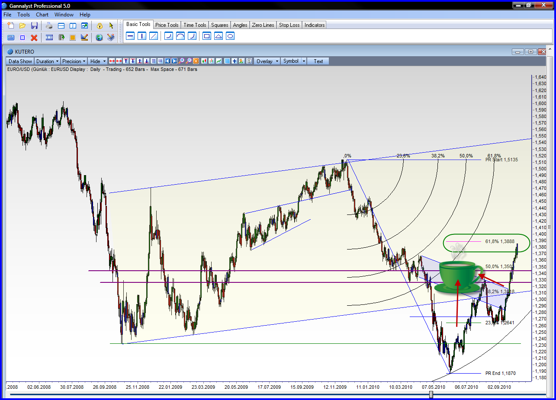Select the ellipse shape tool
Screen dimensions: 556x400
coord(230,36)
